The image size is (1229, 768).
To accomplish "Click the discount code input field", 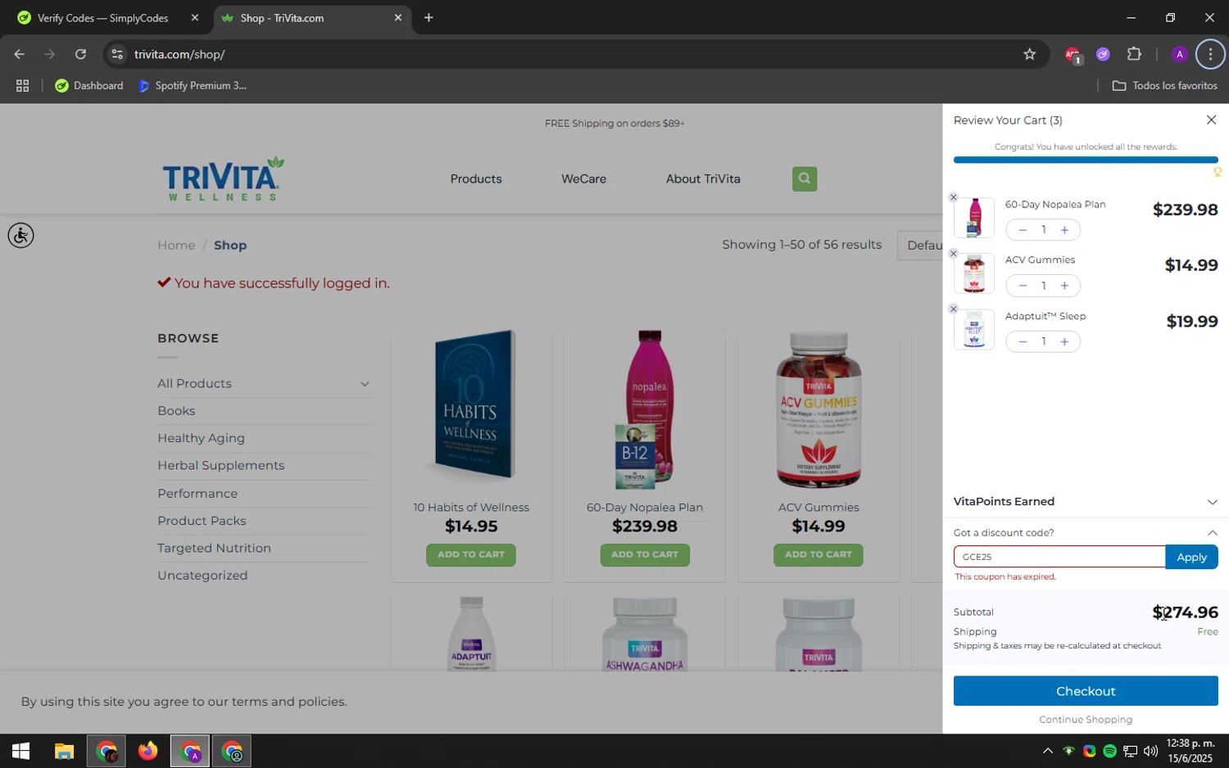I will click(x=1059, y=557).
